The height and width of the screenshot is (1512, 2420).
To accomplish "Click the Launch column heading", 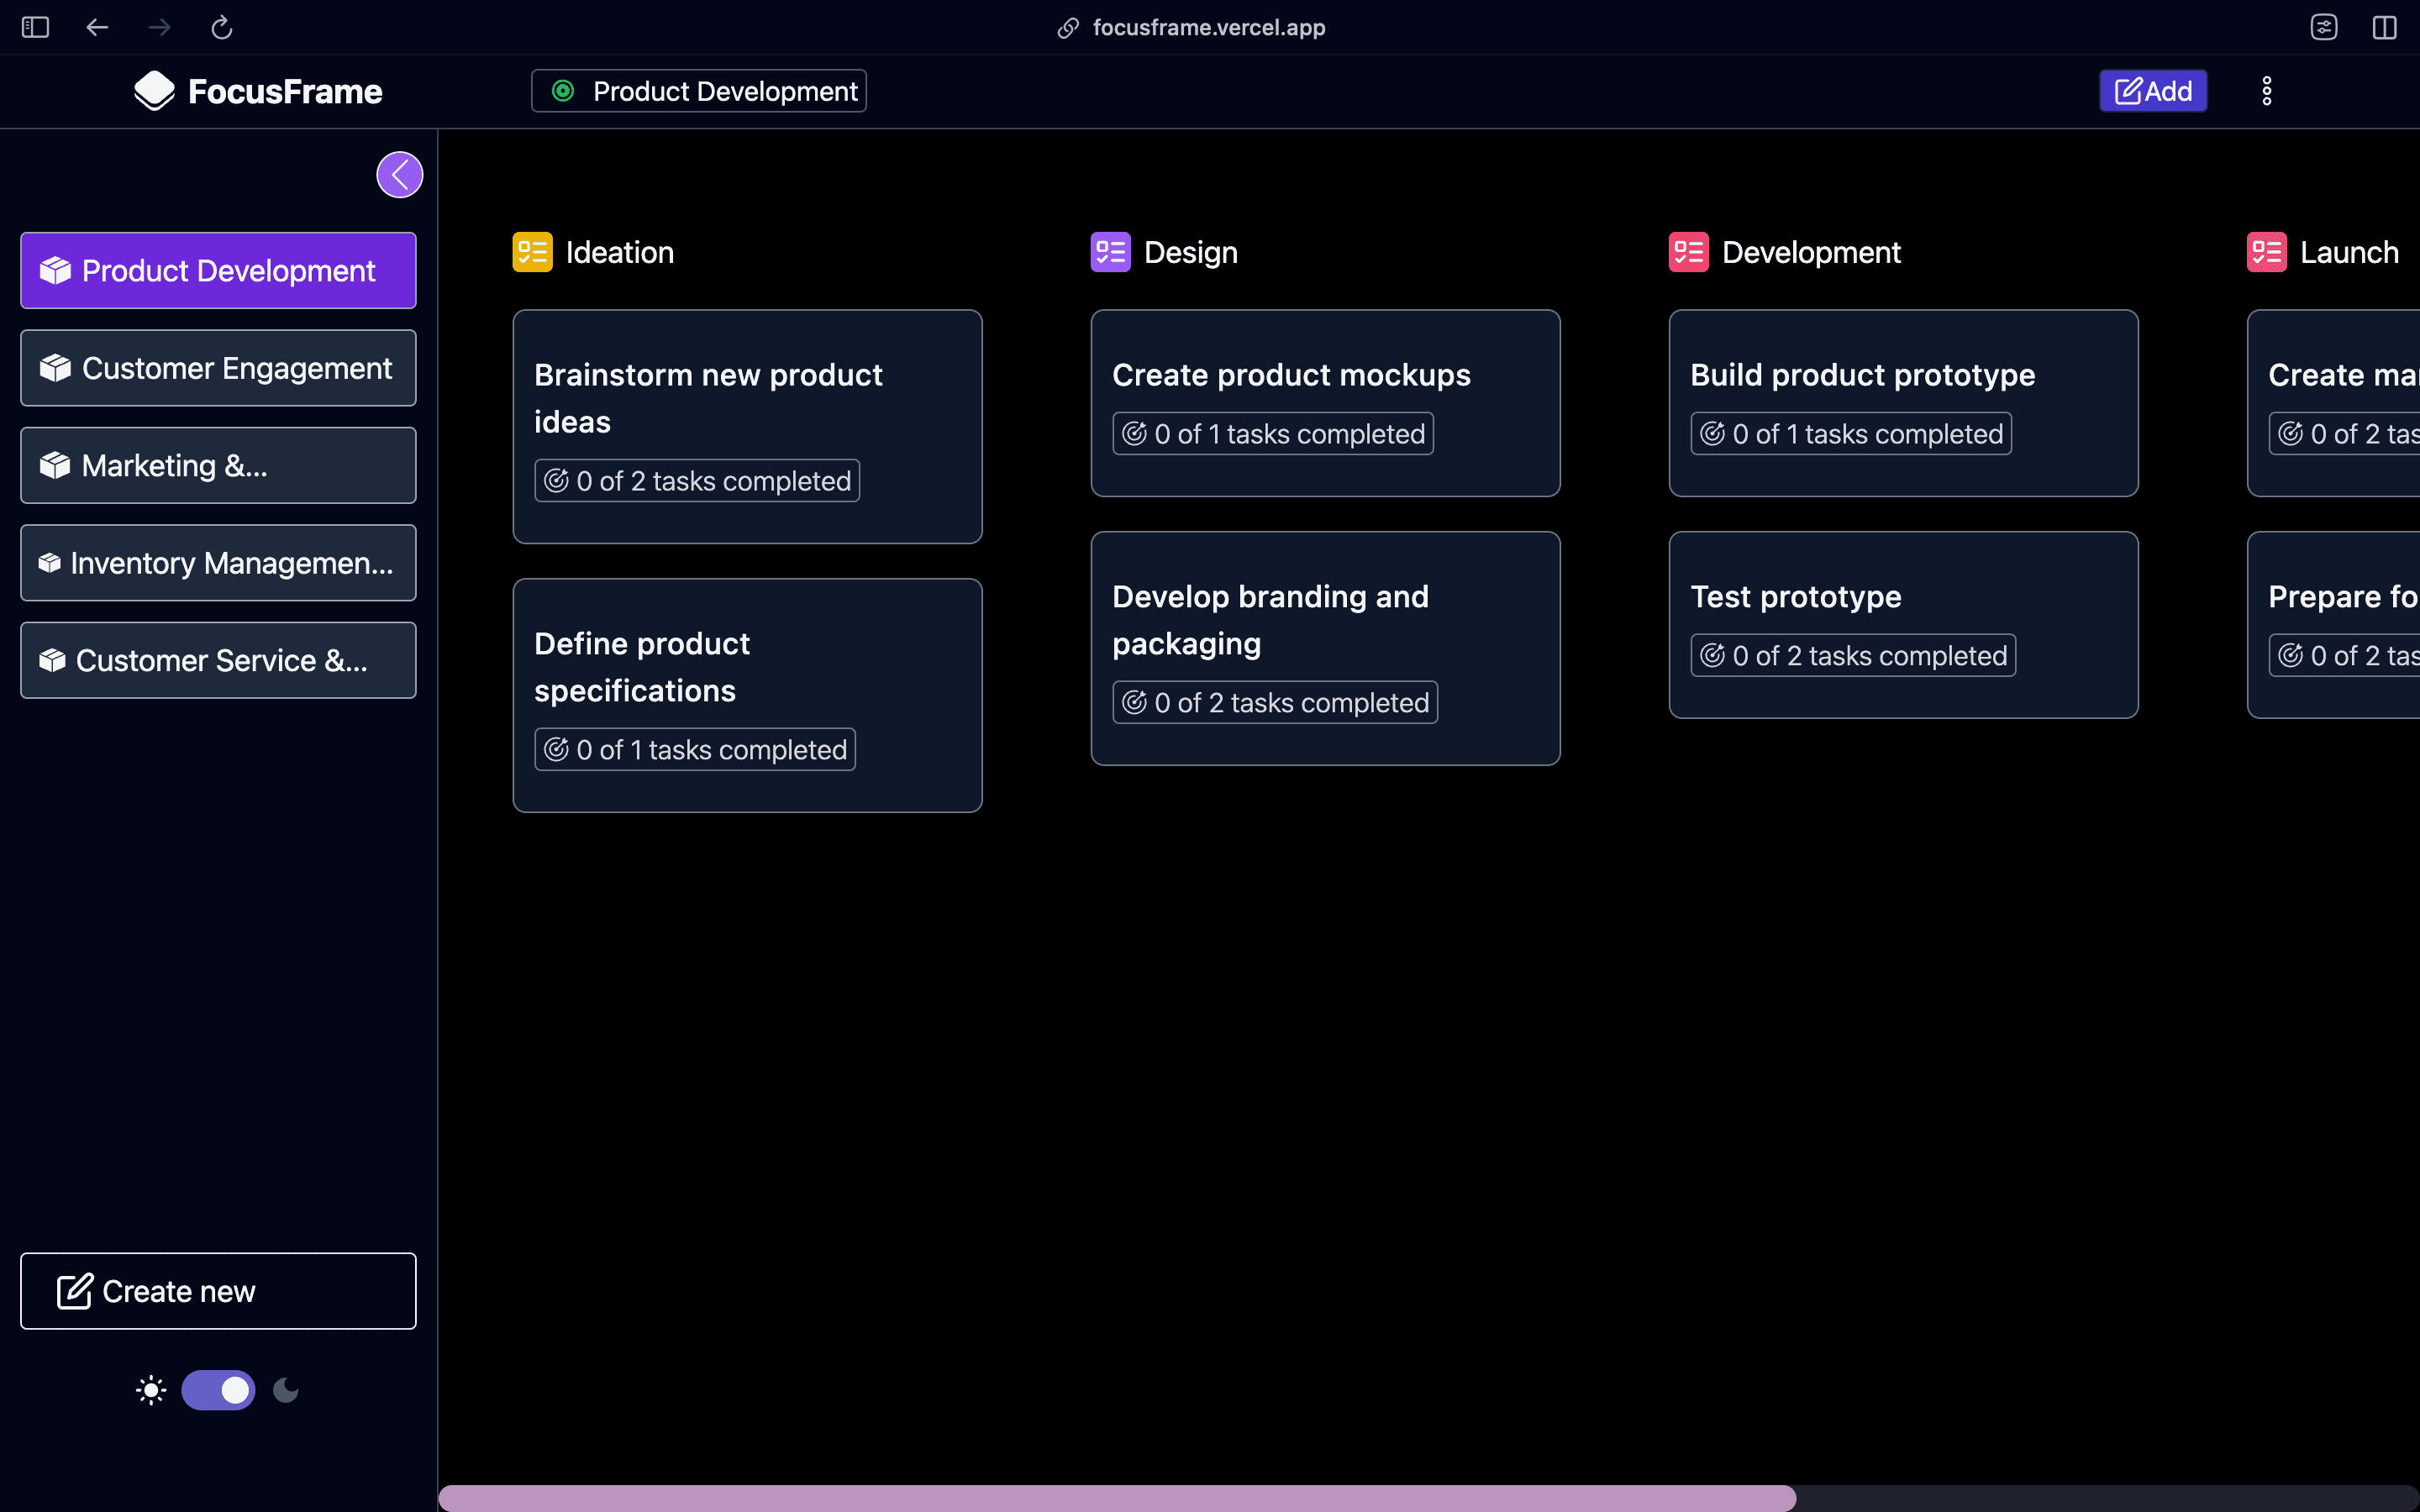I will [2349, 252].
